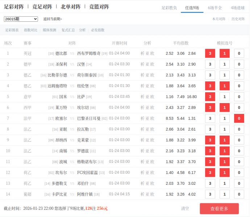Toggle pick 1 for 坎布尔 vs FC埃因霍温

pyautogui.click(x=224, y=173)
